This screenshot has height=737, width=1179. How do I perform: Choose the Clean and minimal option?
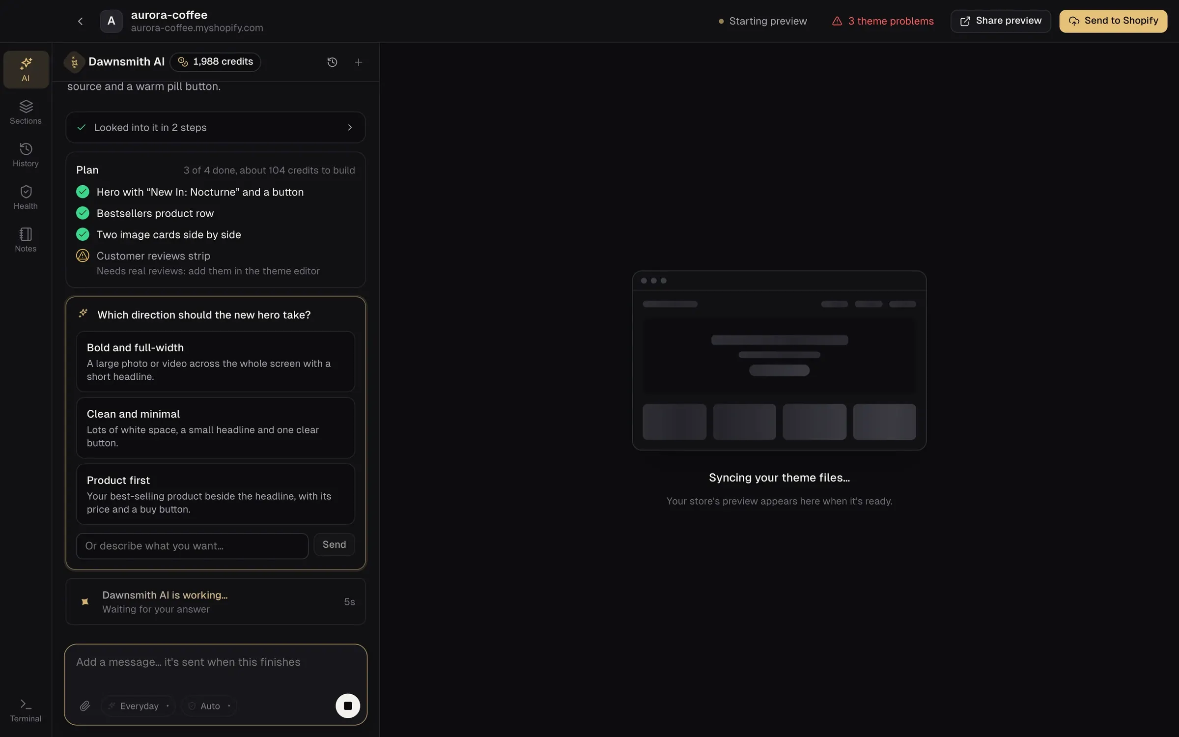click(x=215, y=428)
